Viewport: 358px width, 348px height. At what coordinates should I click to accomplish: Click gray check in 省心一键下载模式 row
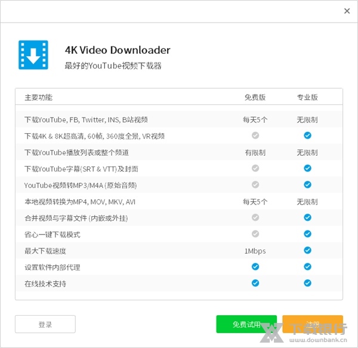coord(255,234)
